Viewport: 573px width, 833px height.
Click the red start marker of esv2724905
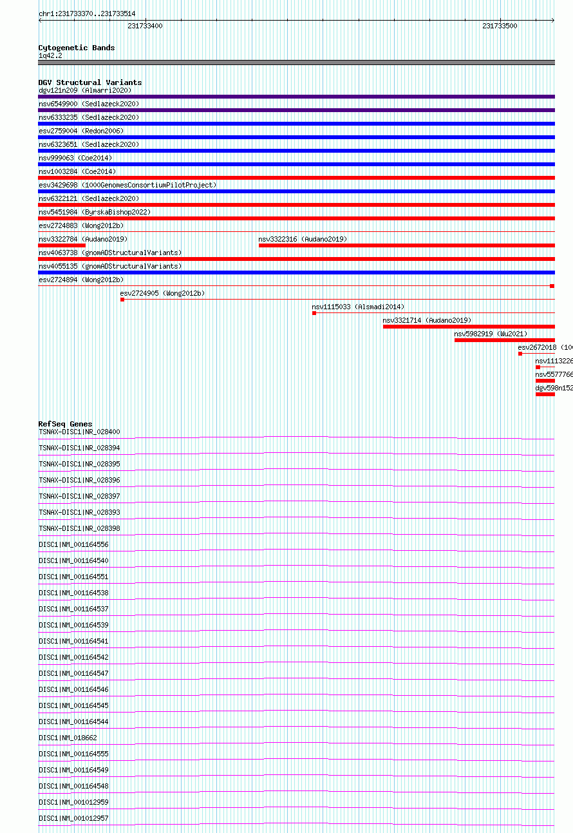pyautogui.click(x=122, y=300)
